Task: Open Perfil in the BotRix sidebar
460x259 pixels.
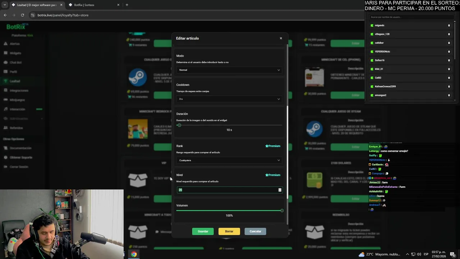Action: 13,72
